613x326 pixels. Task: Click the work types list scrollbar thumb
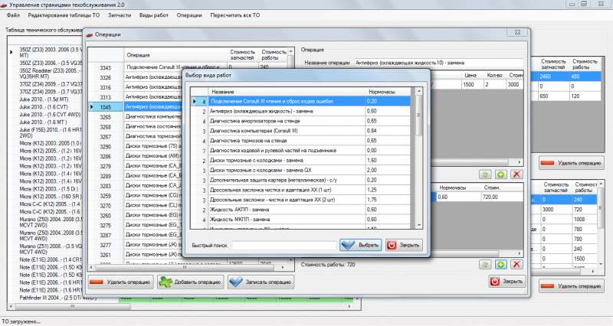[x=419, y=116]
